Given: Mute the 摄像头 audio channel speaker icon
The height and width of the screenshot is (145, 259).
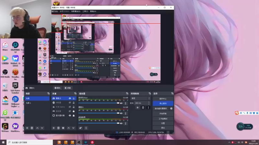Looking at the screenshot, I should pyautogui.click(x=121, y=113).
